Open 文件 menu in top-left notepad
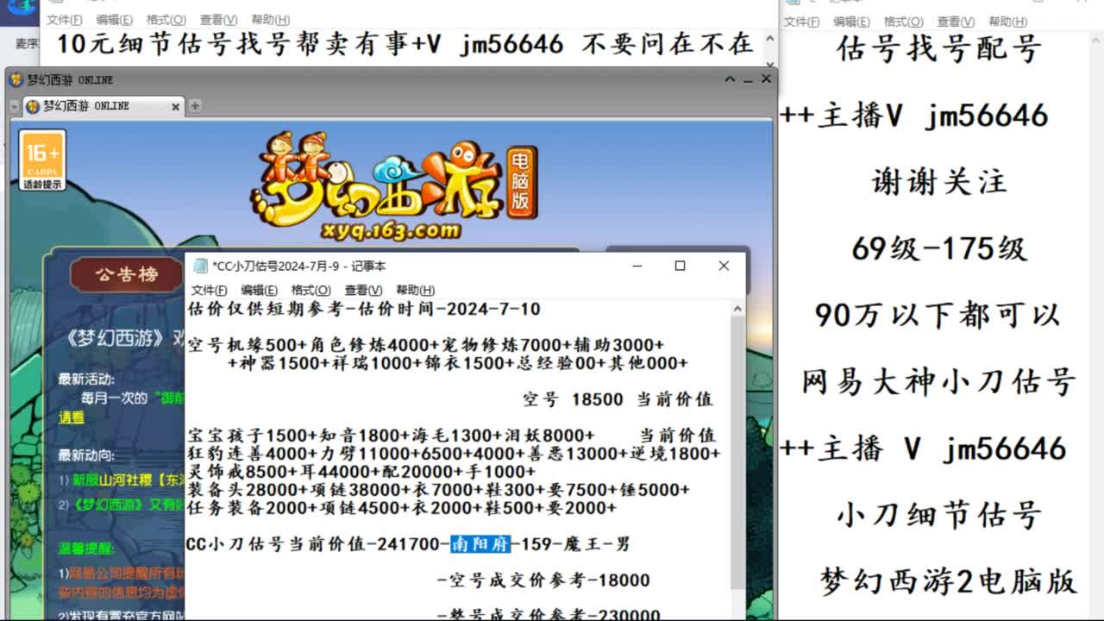The width and height of the screenshot is (1104, 621). pyautogui.click(x=65, y=20)
